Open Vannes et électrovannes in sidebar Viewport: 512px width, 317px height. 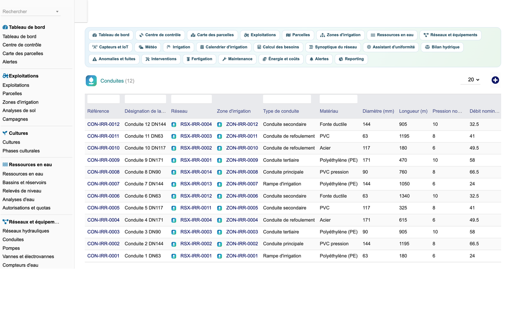point(28,257)
